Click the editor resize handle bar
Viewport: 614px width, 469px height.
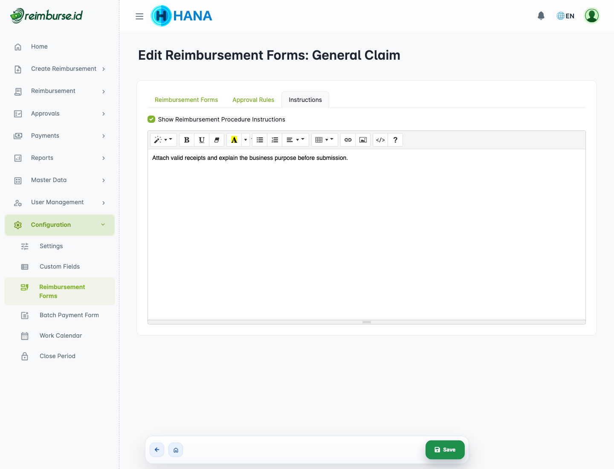(367, 322)
